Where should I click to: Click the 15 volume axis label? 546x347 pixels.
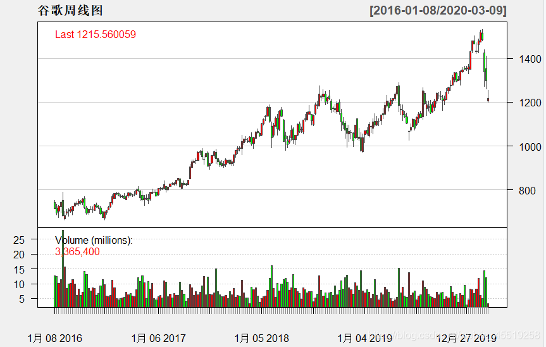tap(19, 270)
